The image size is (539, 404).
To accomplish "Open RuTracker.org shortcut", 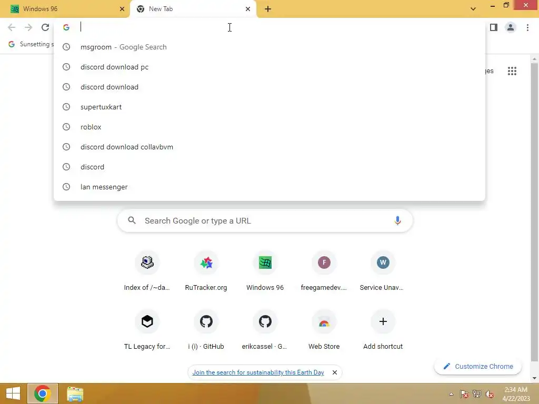I will pyautogui.click(x=206, y=272).
